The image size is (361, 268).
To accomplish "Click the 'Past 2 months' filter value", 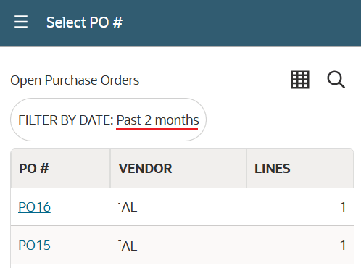I will (x=157, y=120).
